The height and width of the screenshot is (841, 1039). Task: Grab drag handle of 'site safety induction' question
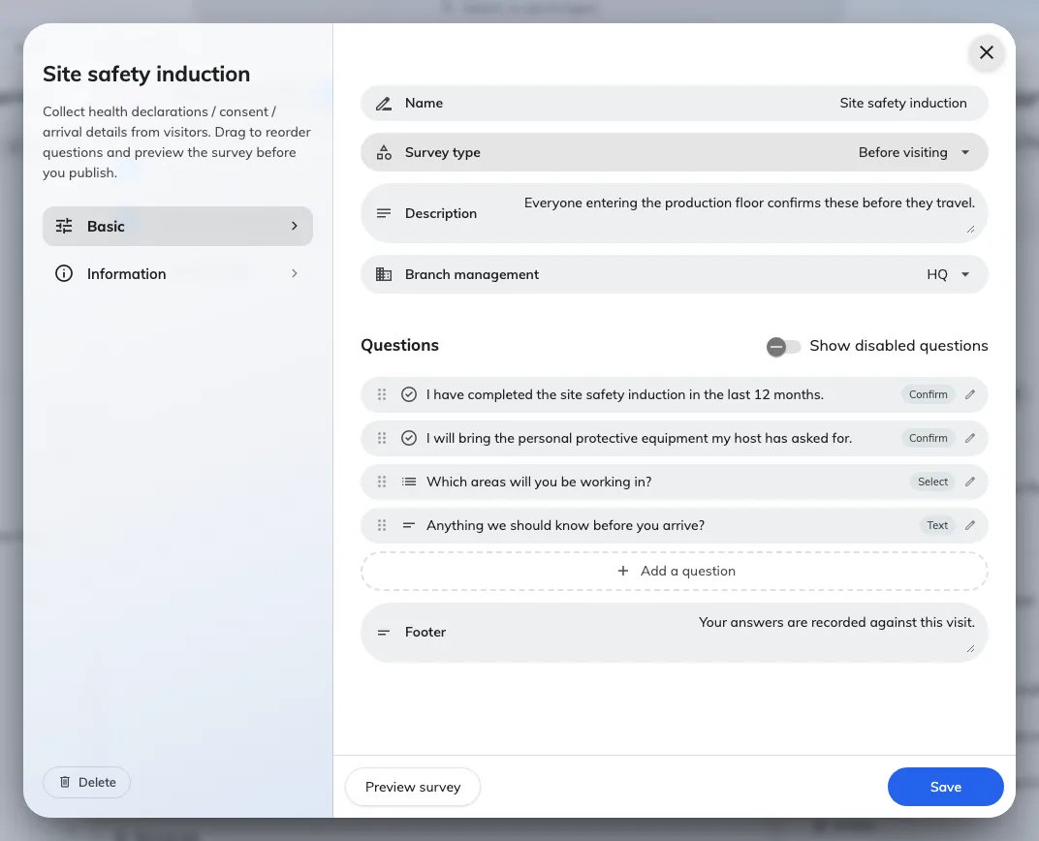click(x=382, y=394)
